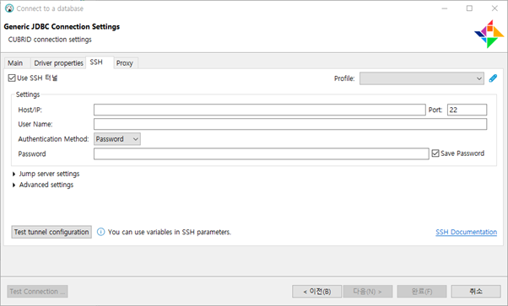The width and height of the screenshot is (508, 306).
Task: Close the Connect to a database dialog
Action: pyautogui.click(x=494, y=8)
